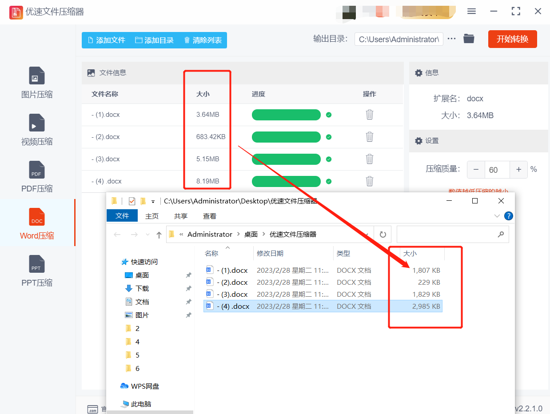Click the output directory path field
The image size is (550, 414).
(399, 39)
